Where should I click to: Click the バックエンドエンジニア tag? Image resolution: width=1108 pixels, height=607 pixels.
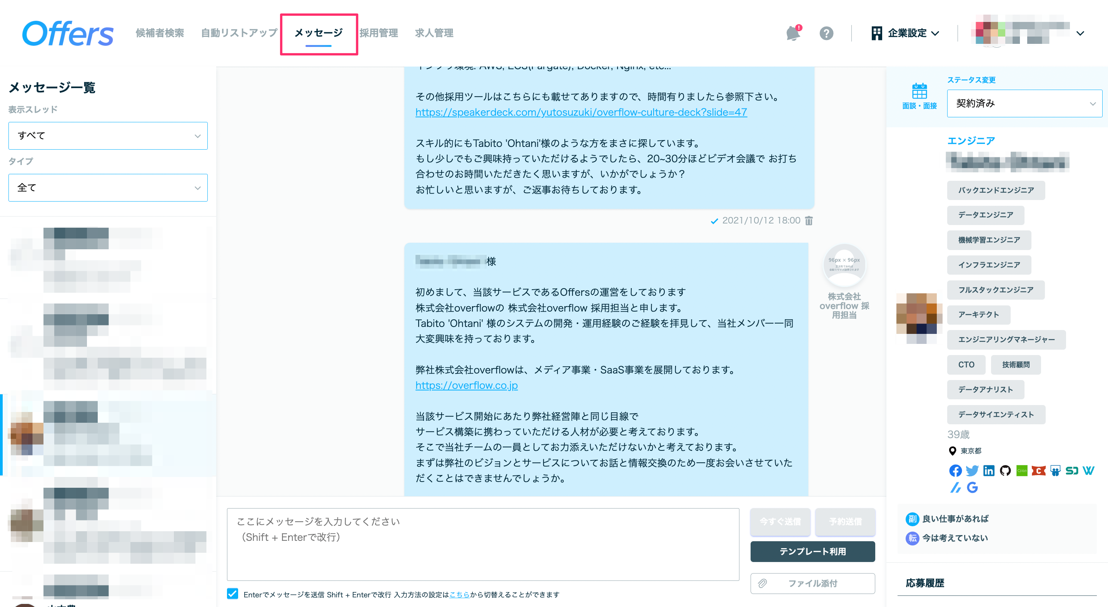996,190
